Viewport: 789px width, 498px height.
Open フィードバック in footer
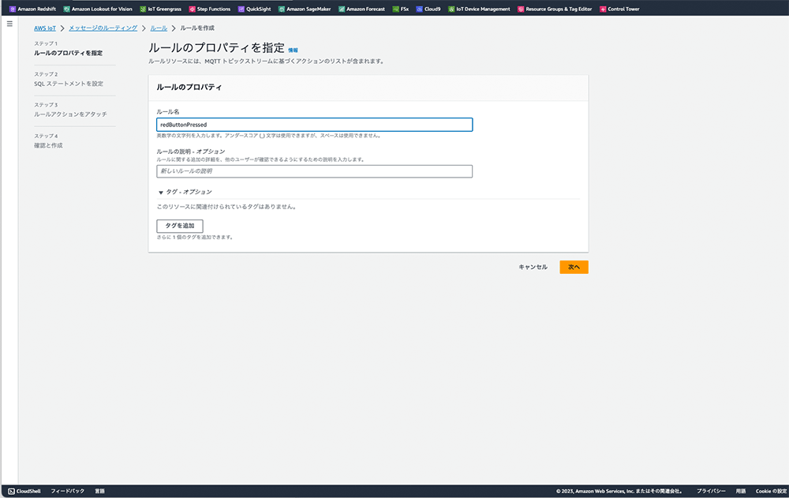[x=67, y=491]
